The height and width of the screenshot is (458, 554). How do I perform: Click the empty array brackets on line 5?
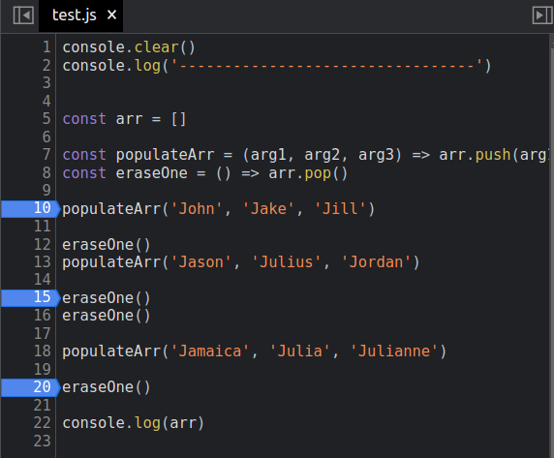coord(178,119)
